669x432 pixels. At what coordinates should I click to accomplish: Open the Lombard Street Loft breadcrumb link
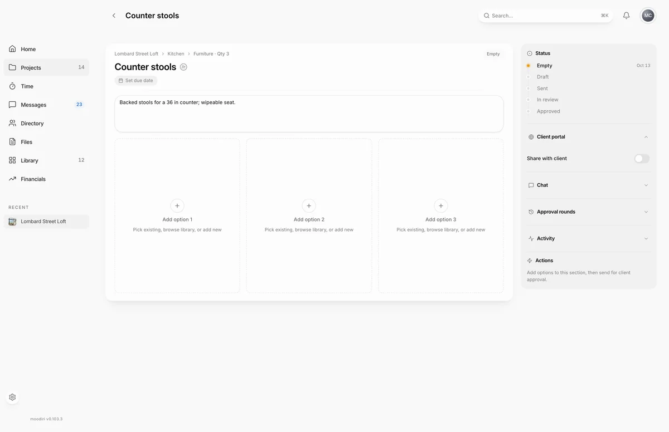(x=137, y=54)
